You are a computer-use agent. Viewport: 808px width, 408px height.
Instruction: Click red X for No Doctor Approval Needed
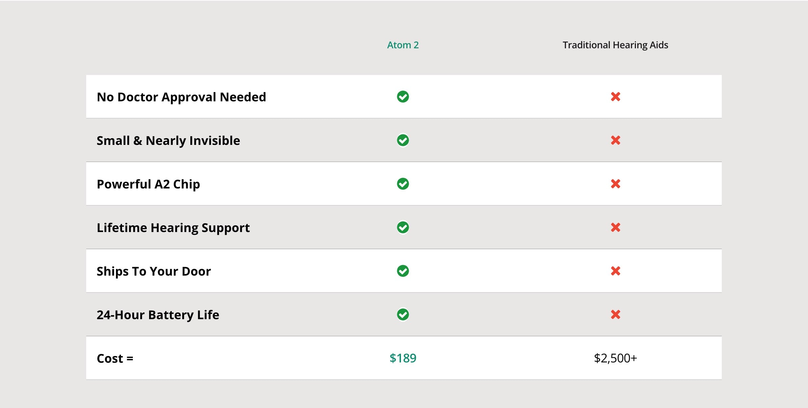click(x=615, y=97)
